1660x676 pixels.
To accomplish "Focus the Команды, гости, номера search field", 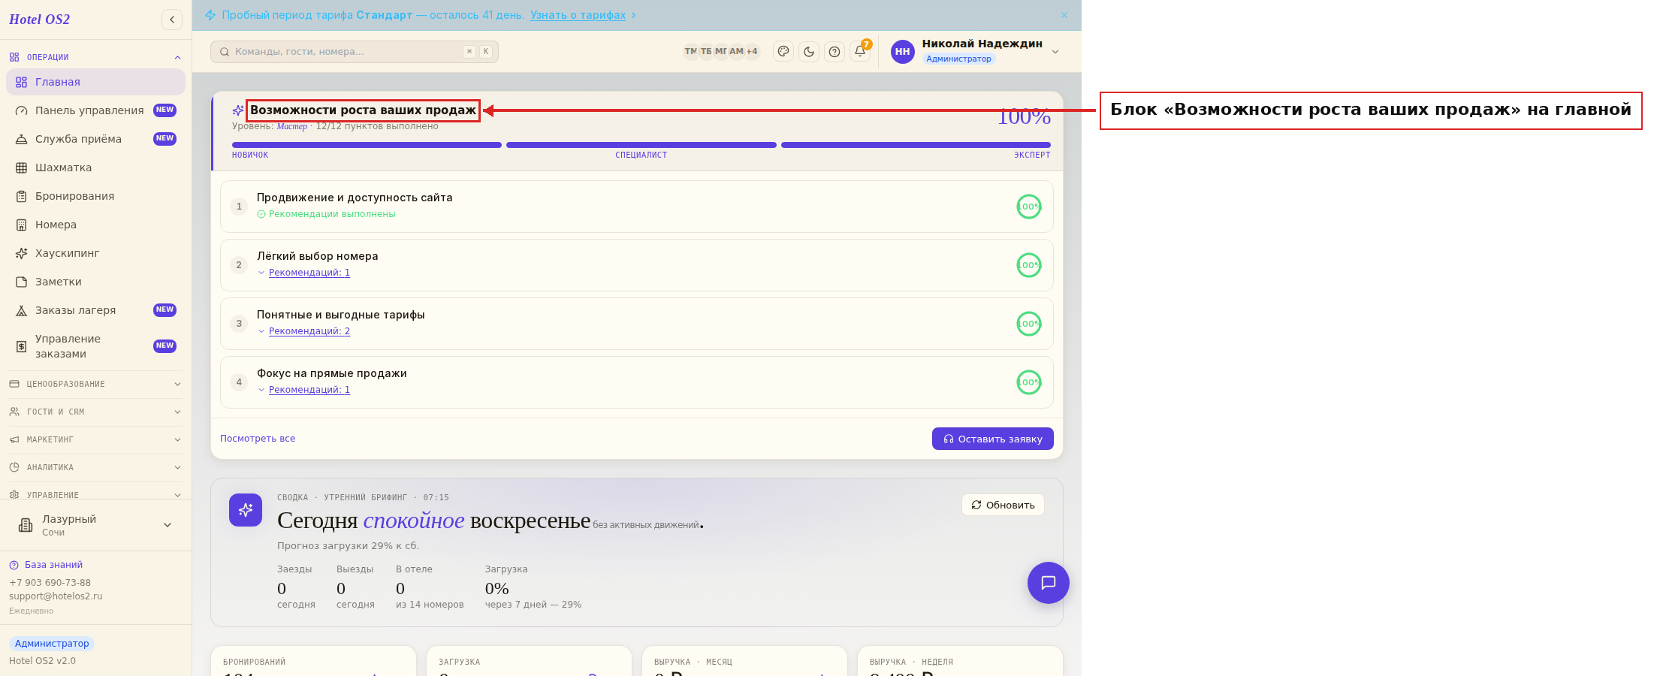I will point(354,52).
